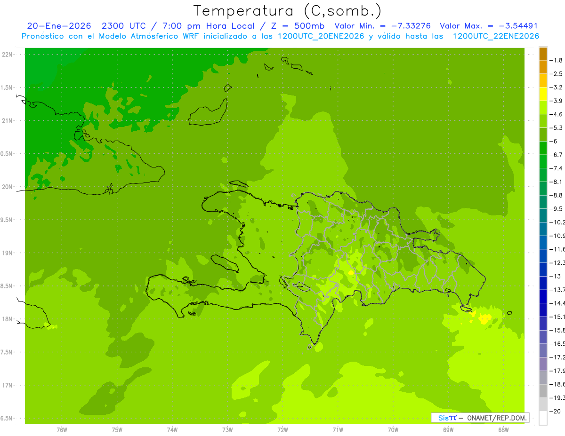Pick the purple swatch between -17.2 and -17.9
The image size is (565, 436).
coord(543,364)
